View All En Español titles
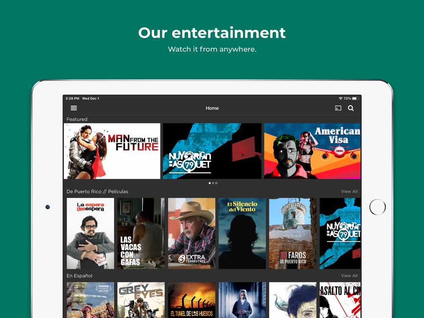 (349, 276)
